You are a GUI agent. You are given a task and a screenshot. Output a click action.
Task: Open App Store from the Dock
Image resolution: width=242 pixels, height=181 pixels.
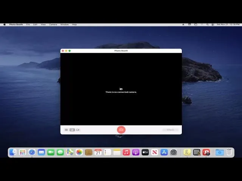tap(164, 152)
